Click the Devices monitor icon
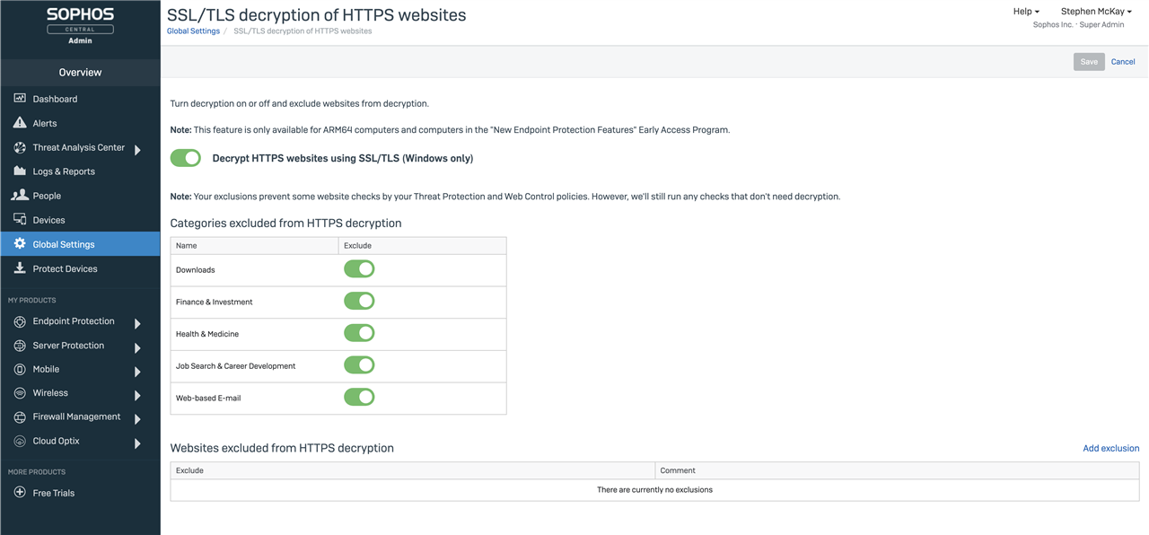Image resolution: width=1149 pixels, height=535 pixels. coord(20,219)
